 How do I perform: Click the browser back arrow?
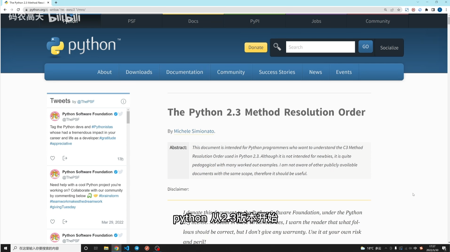tap(5, 10)
